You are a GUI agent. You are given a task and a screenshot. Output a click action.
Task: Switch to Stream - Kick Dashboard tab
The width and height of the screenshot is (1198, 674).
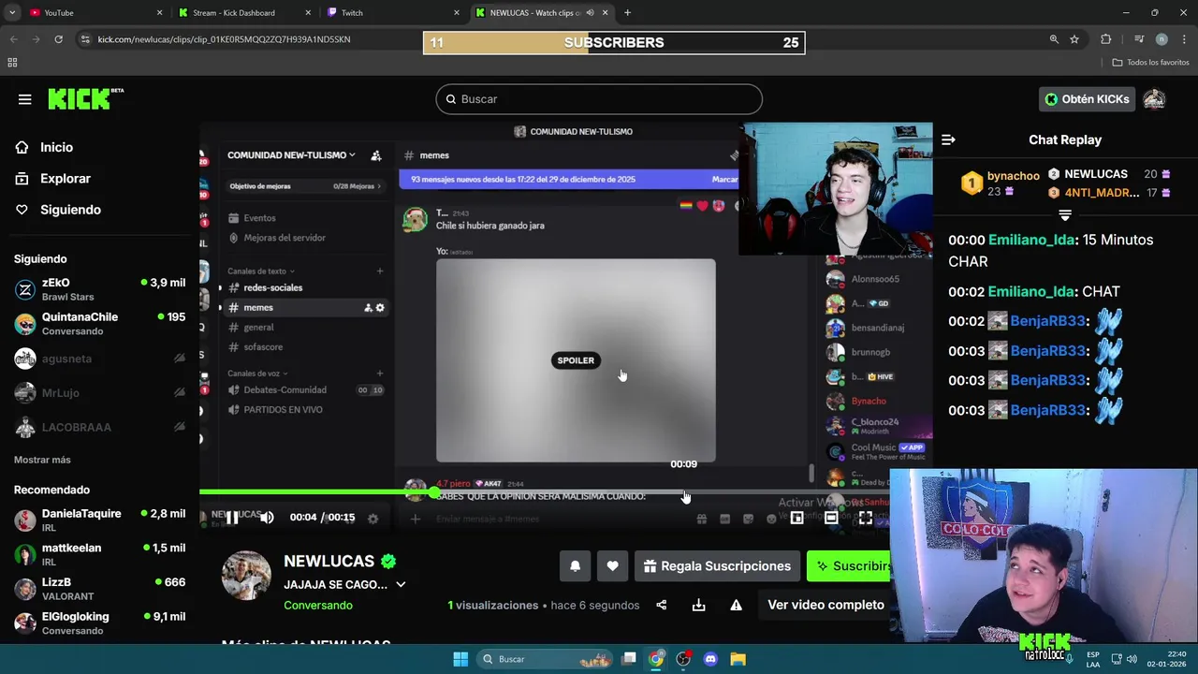(243, 12)
